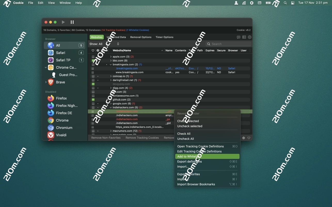Click the play button in the title bar

click(x=63, y=22)
